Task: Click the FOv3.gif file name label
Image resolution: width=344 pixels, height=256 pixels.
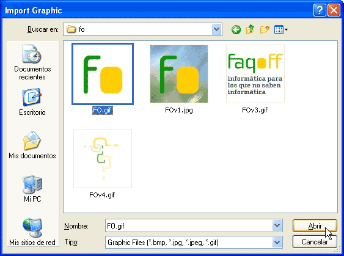Action: (x=255, y=110)
